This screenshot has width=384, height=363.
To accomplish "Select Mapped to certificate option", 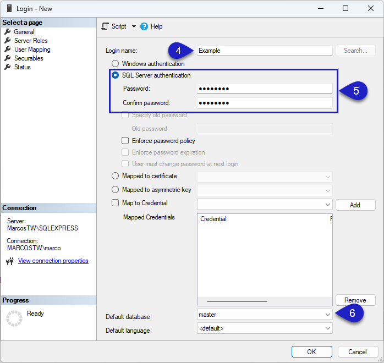I will pyautogui.click(x=116, y=176).
